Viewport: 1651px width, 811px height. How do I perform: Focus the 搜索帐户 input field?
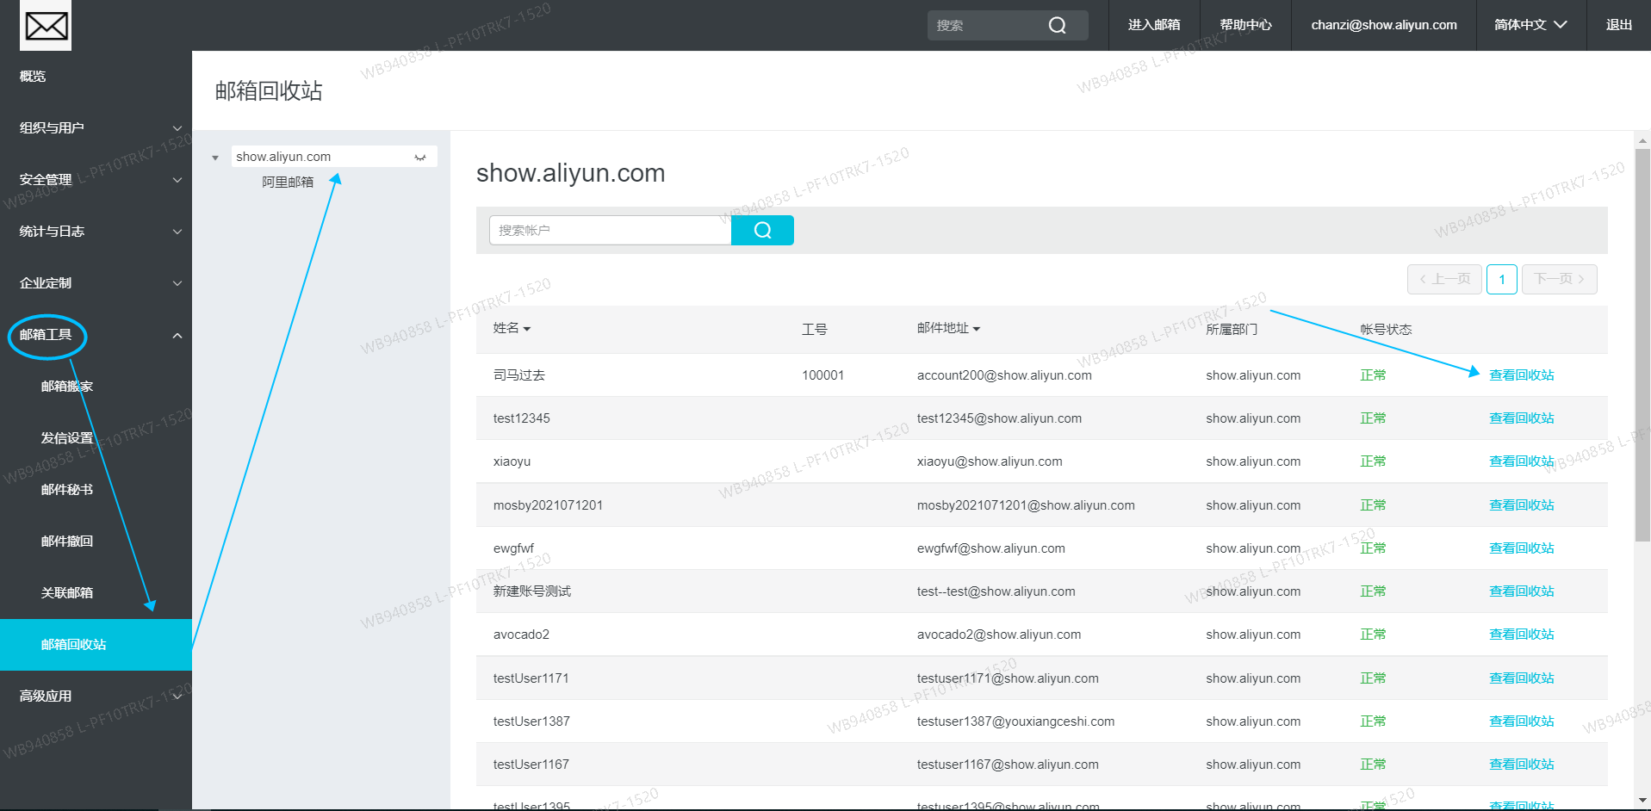click(610, 230)
